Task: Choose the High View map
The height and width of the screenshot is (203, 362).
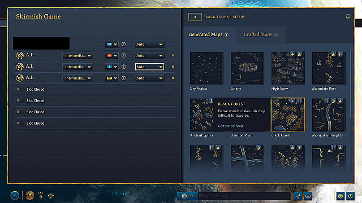Action: point(288,68)
